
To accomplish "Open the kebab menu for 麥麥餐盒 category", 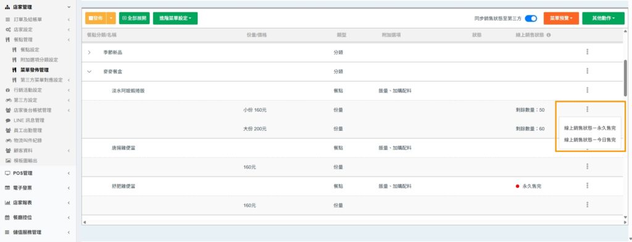I will [x=587, y=71].
